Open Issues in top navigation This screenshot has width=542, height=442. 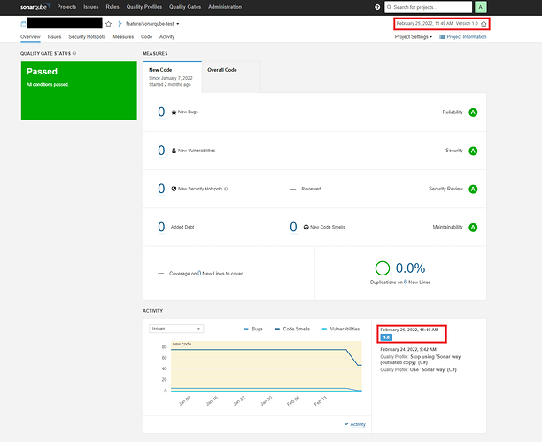(x=91, y=7)
